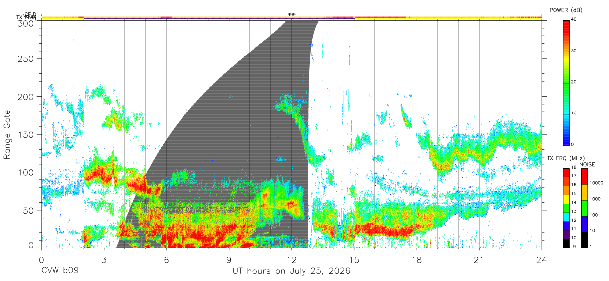Click the POWER (dB) colorbar title
Image resolution: width=609 pixels, height=281 pixels.
pos(566,10)
